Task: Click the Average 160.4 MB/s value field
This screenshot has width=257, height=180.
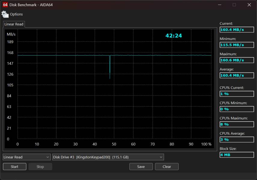Action: pos(237,75)
